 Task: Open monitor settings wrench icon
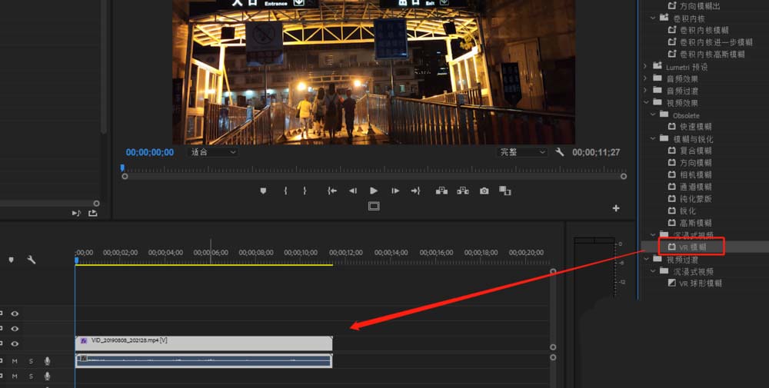pos(560,152)
